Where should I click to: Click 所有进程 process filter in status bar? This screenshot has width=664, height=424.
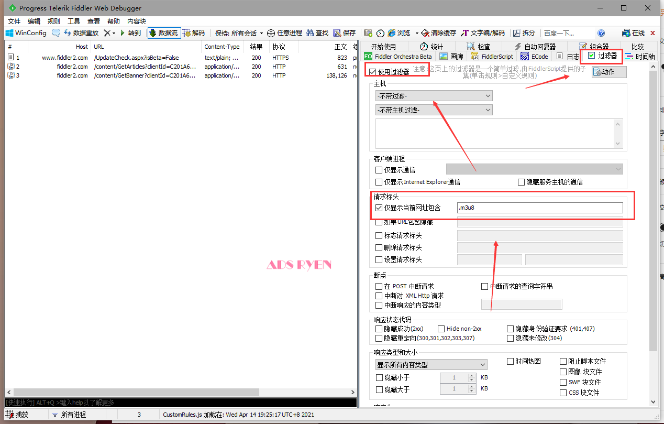pyautogui.click(x=69, y=415)
